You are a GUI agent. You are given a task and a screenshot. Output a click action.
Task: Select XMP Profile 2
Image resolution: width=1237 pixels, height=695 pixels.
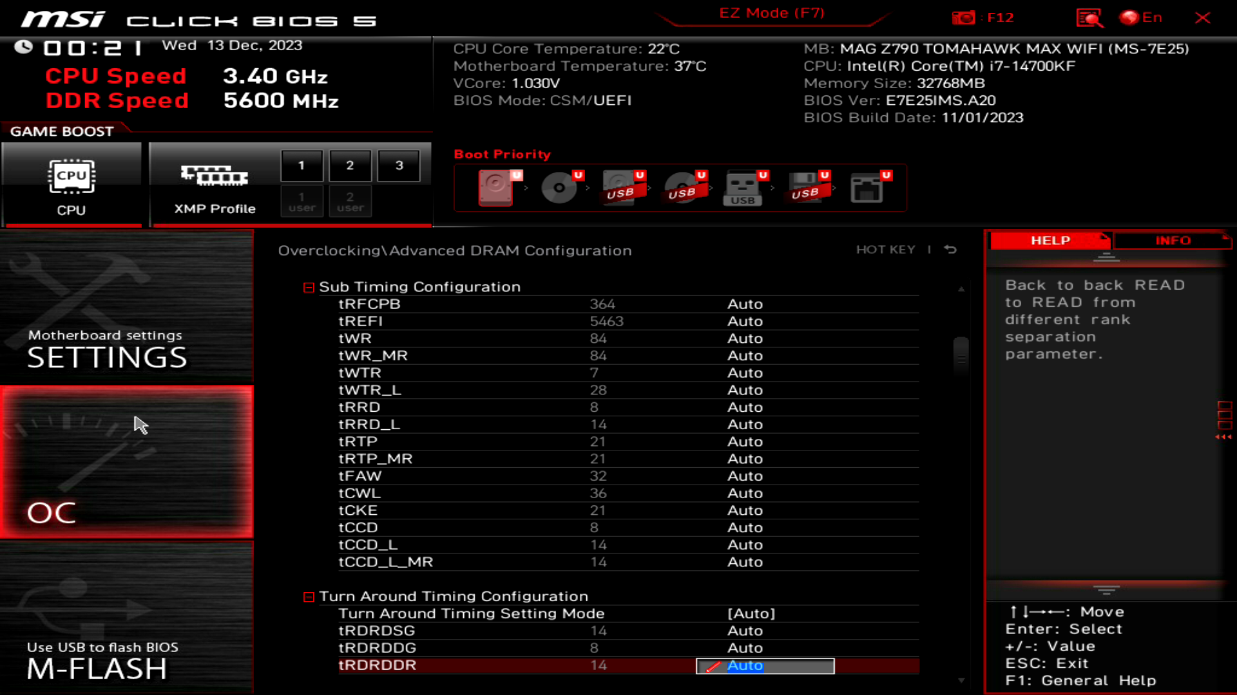[350, 165]
